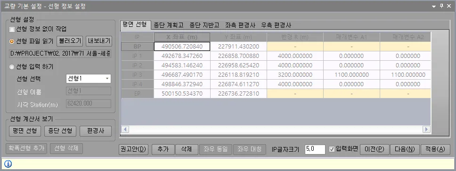This screenshot has width=456, height=171.
Task: Switch to the 평면 선형 tab
Action: point(136,24)
